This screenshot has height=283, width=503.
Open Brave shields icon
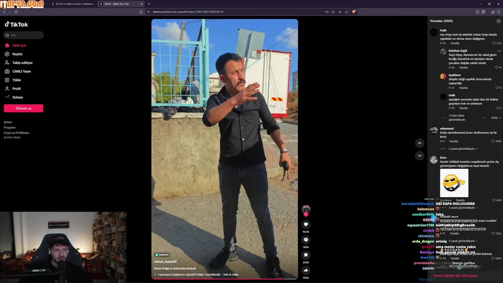click(x=354, y=12)
